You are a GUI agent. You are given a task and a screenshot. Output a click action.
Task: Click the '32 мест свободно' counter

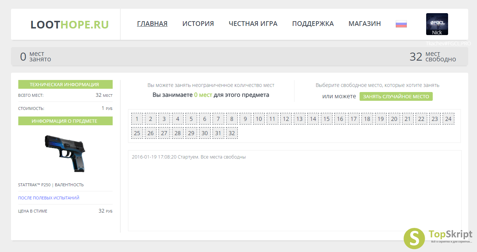(x=433, y=57)
